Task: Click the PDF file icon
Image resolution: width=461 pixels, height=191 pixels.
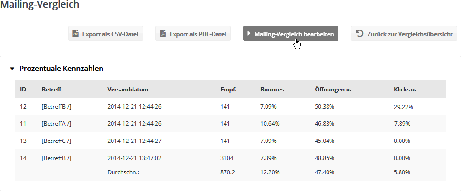Action: pos(163,34)
